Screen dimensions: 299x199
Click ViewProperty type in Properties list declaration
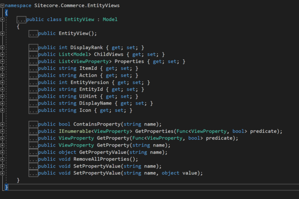pos(91,61)
